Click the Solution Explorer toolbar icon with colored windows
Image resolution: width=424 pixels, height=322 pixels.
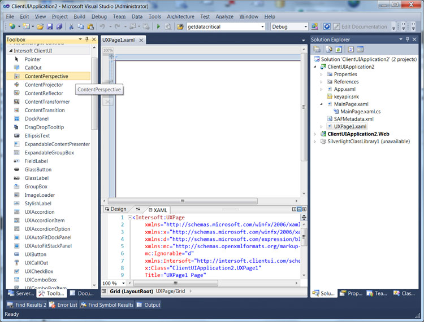tap(314, 27)
